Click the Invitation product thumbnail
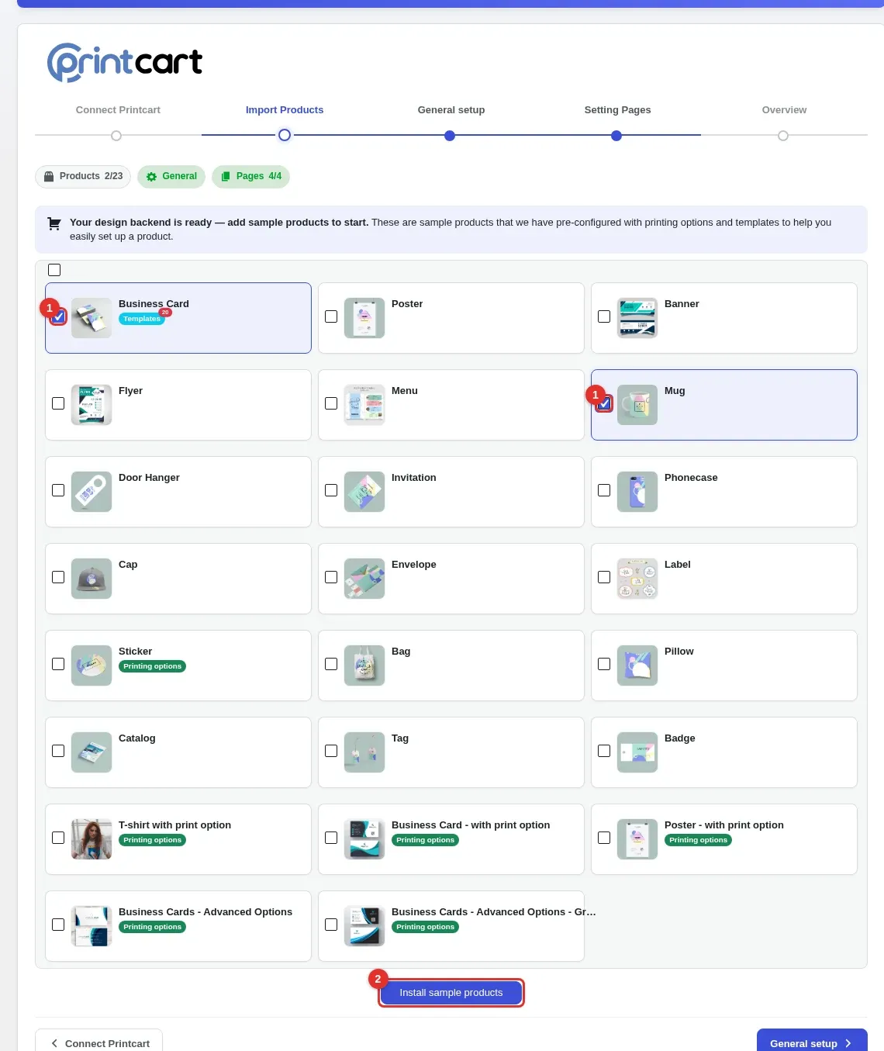Screen dimensions: 884x1051 [364, 492]
